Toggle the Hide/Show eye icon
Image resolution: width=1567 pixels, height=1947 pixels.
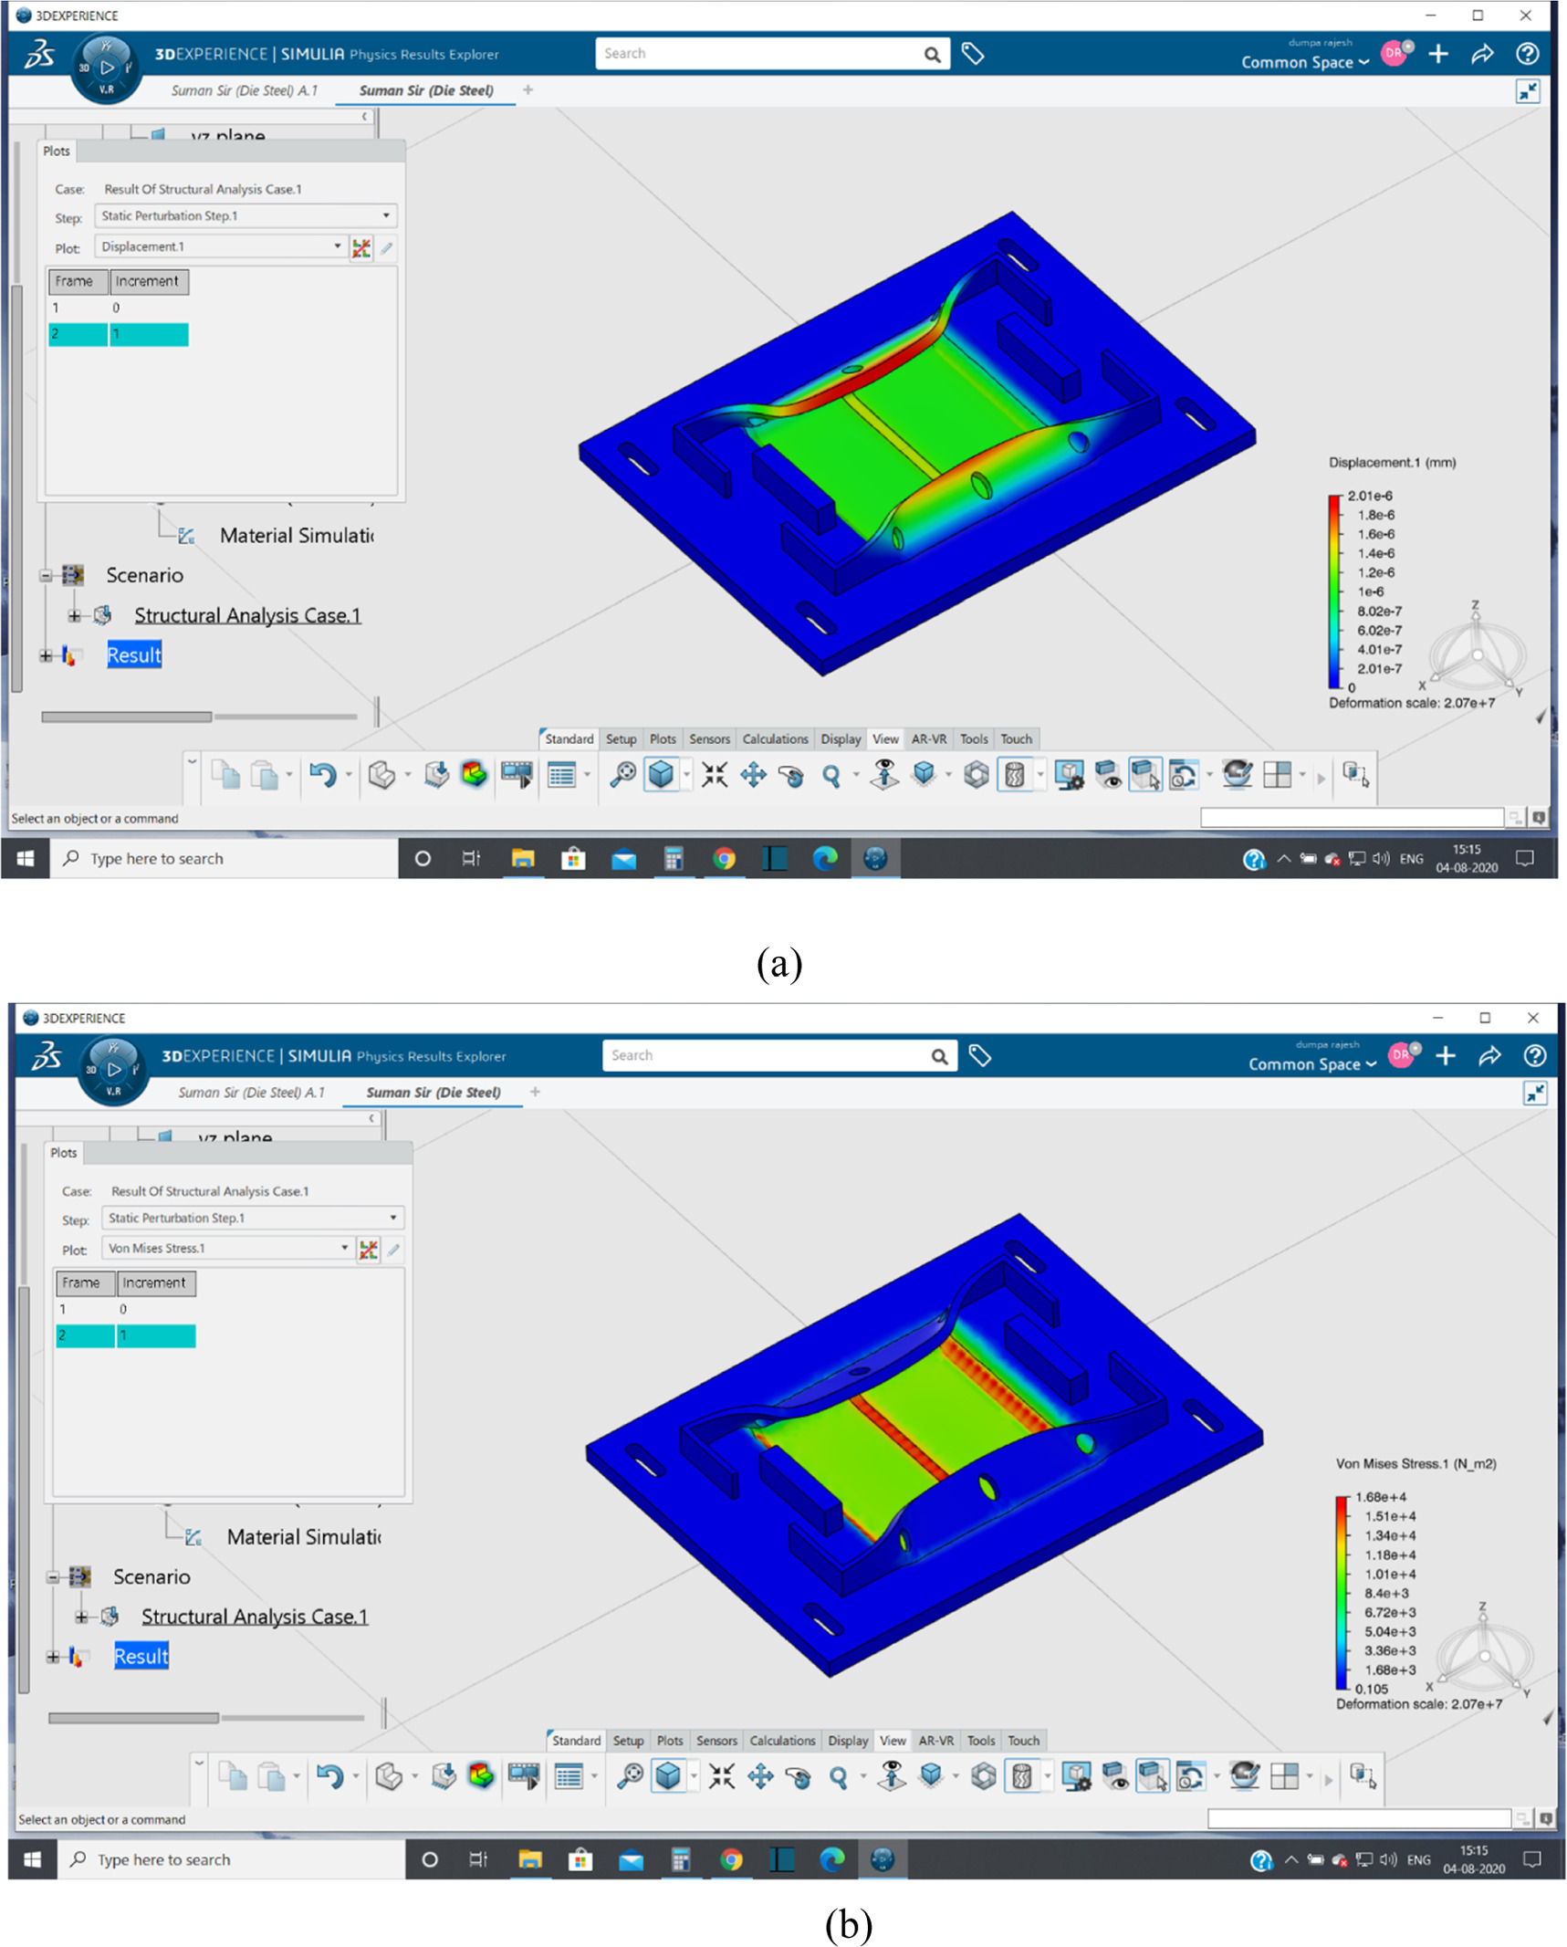click(x=1108, y=778)
